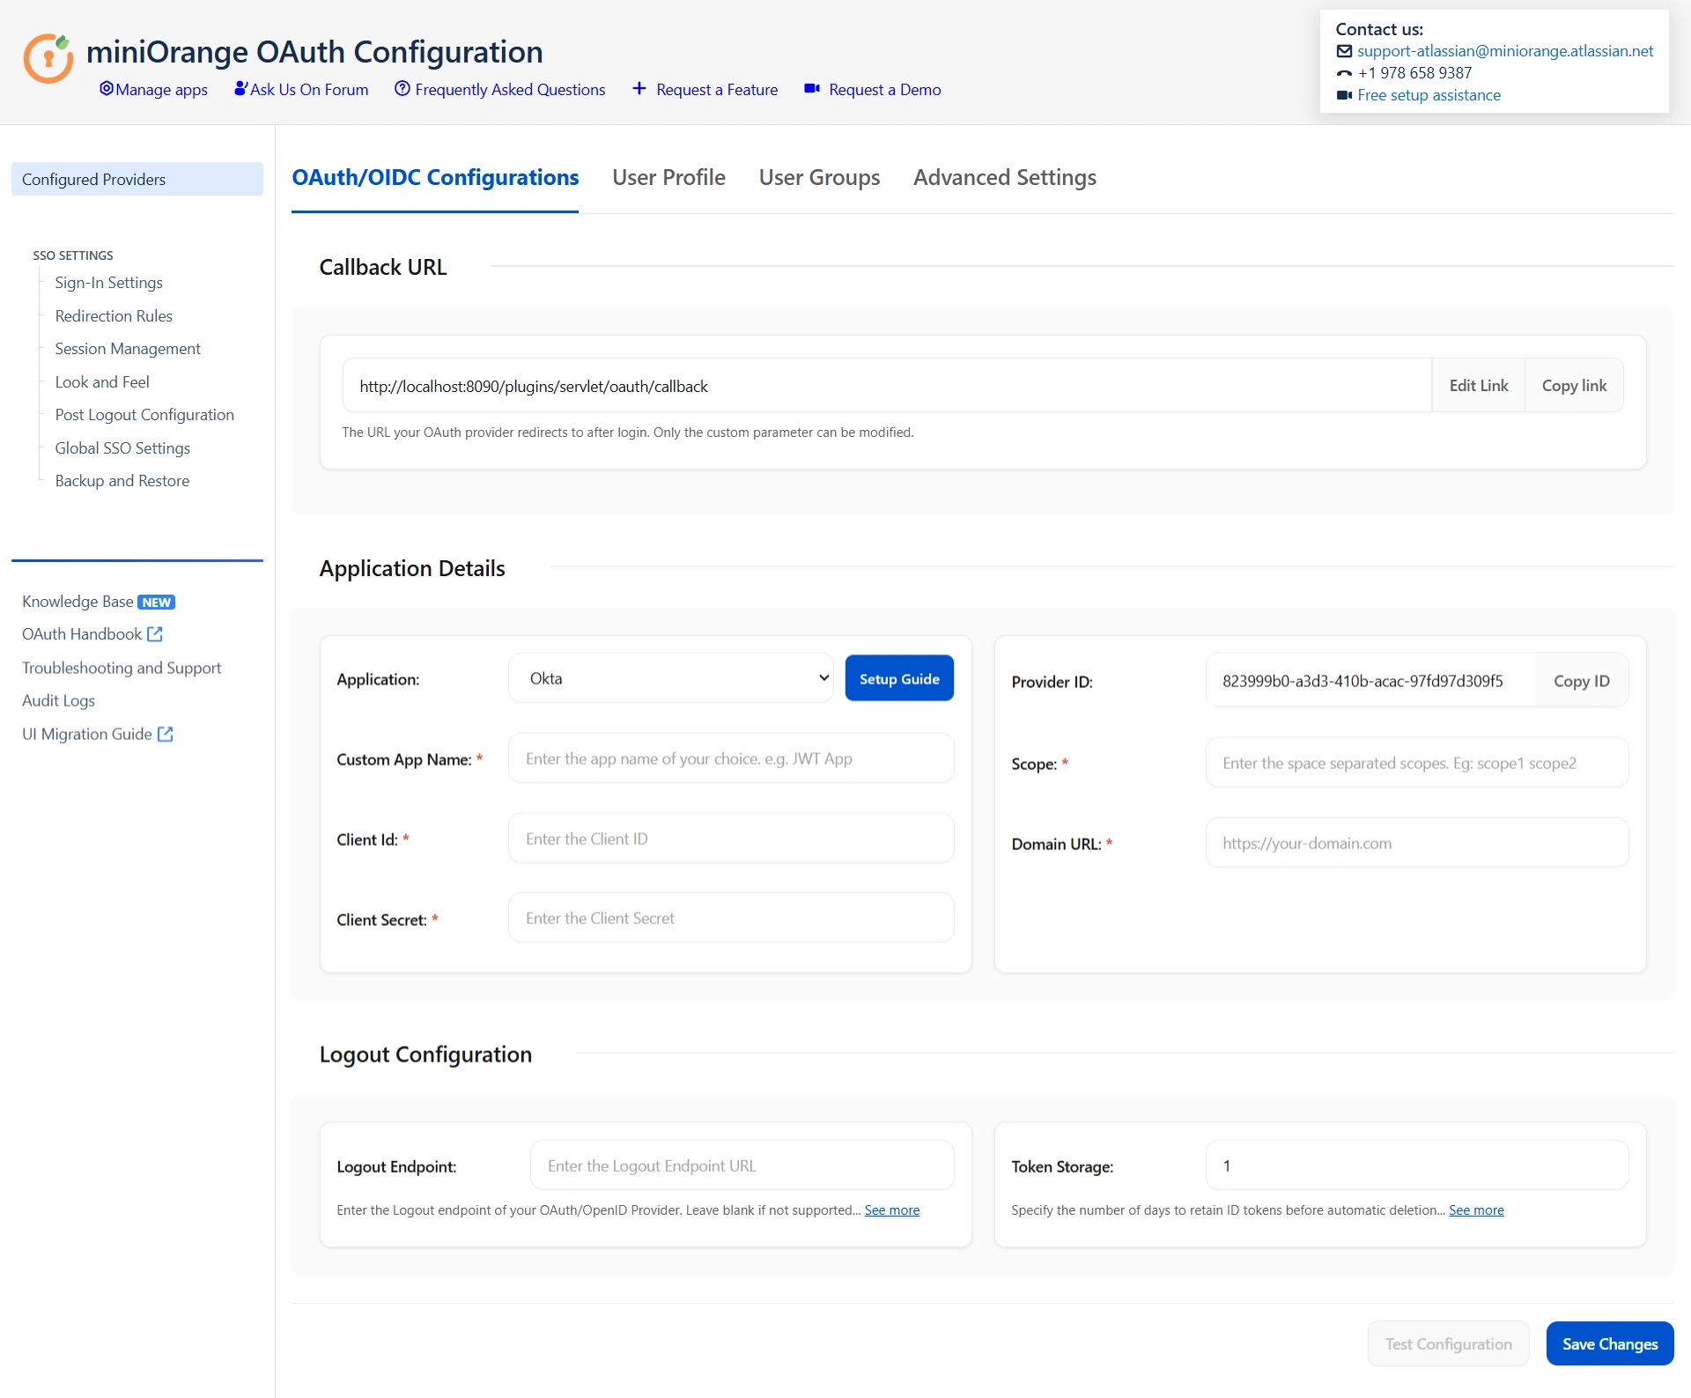This screenshot has width=1691, height=1398.
Task: Click the OAuth Handbook external link icon
Action: click(155, 634)
